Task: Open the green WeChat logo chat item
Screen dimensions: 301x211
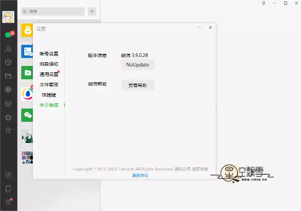Action: (x=27, y=115)
